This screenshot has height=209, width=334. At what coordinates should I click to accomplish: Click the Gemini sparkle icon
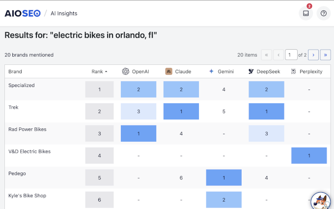click(211, 71)
